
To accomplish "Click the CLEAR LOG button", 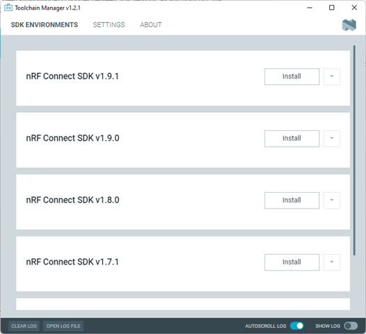I will [24, 326].
